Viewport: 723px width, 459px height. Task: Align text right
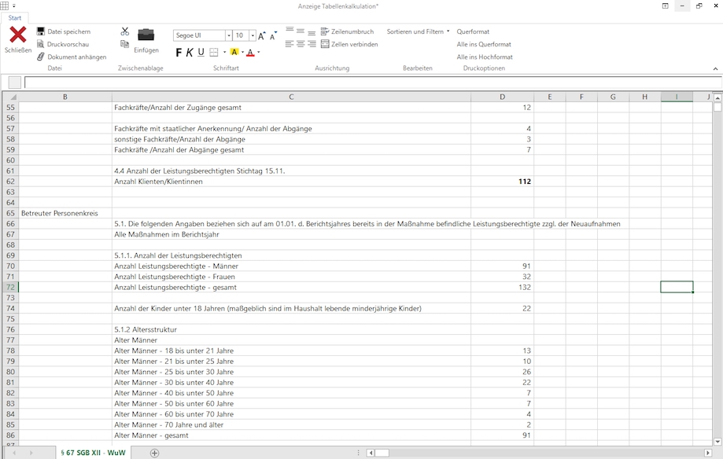point(312,44)
